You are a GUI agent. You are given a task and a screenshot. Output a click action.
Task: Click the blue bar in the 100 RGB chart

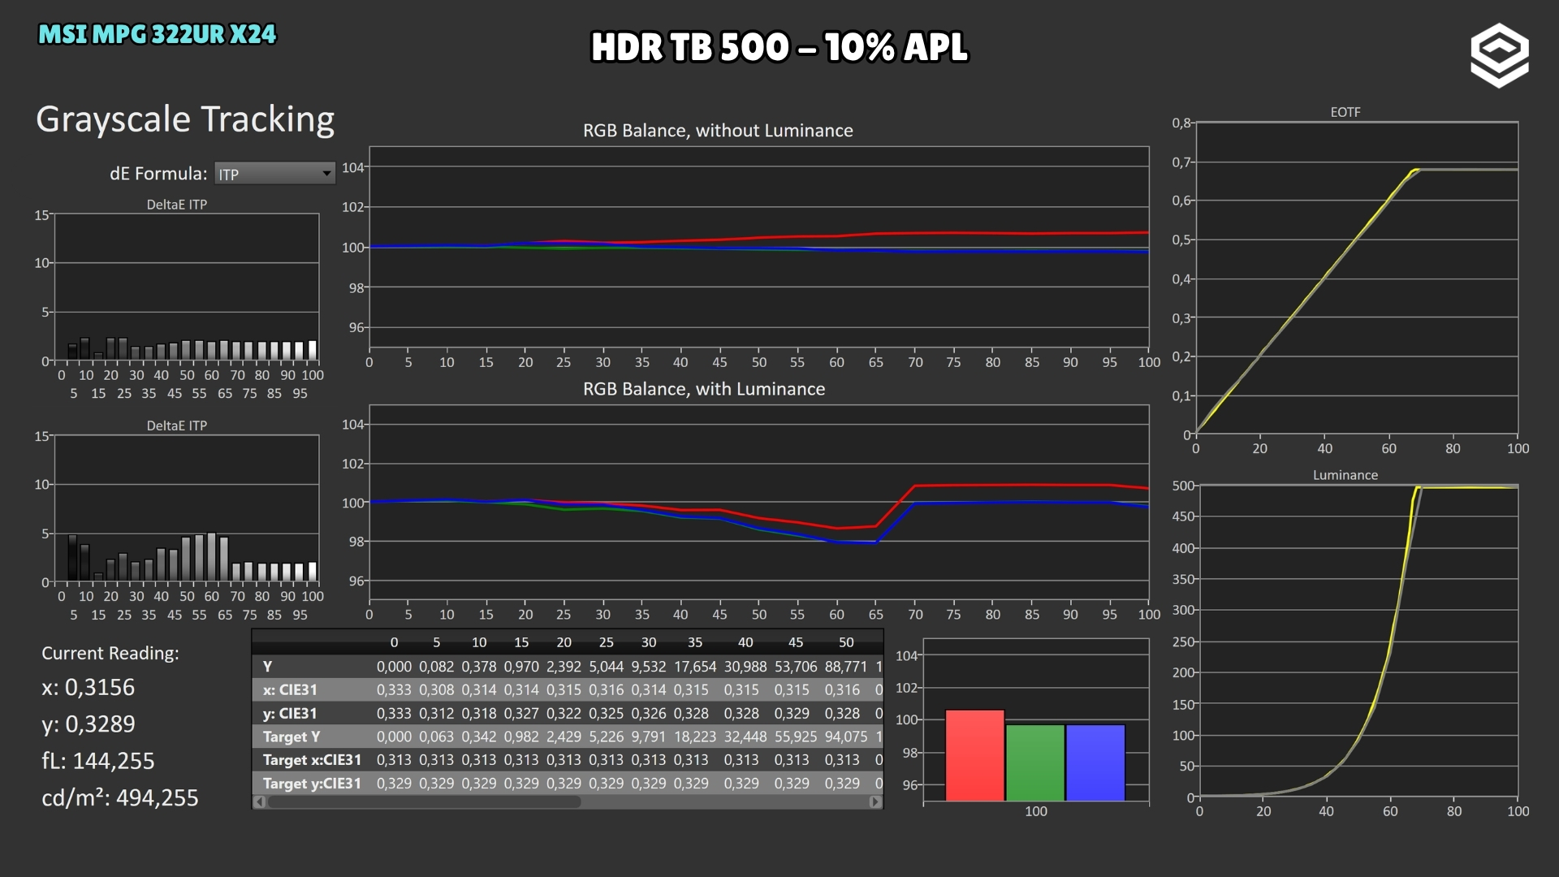(x=1095, y=763)
